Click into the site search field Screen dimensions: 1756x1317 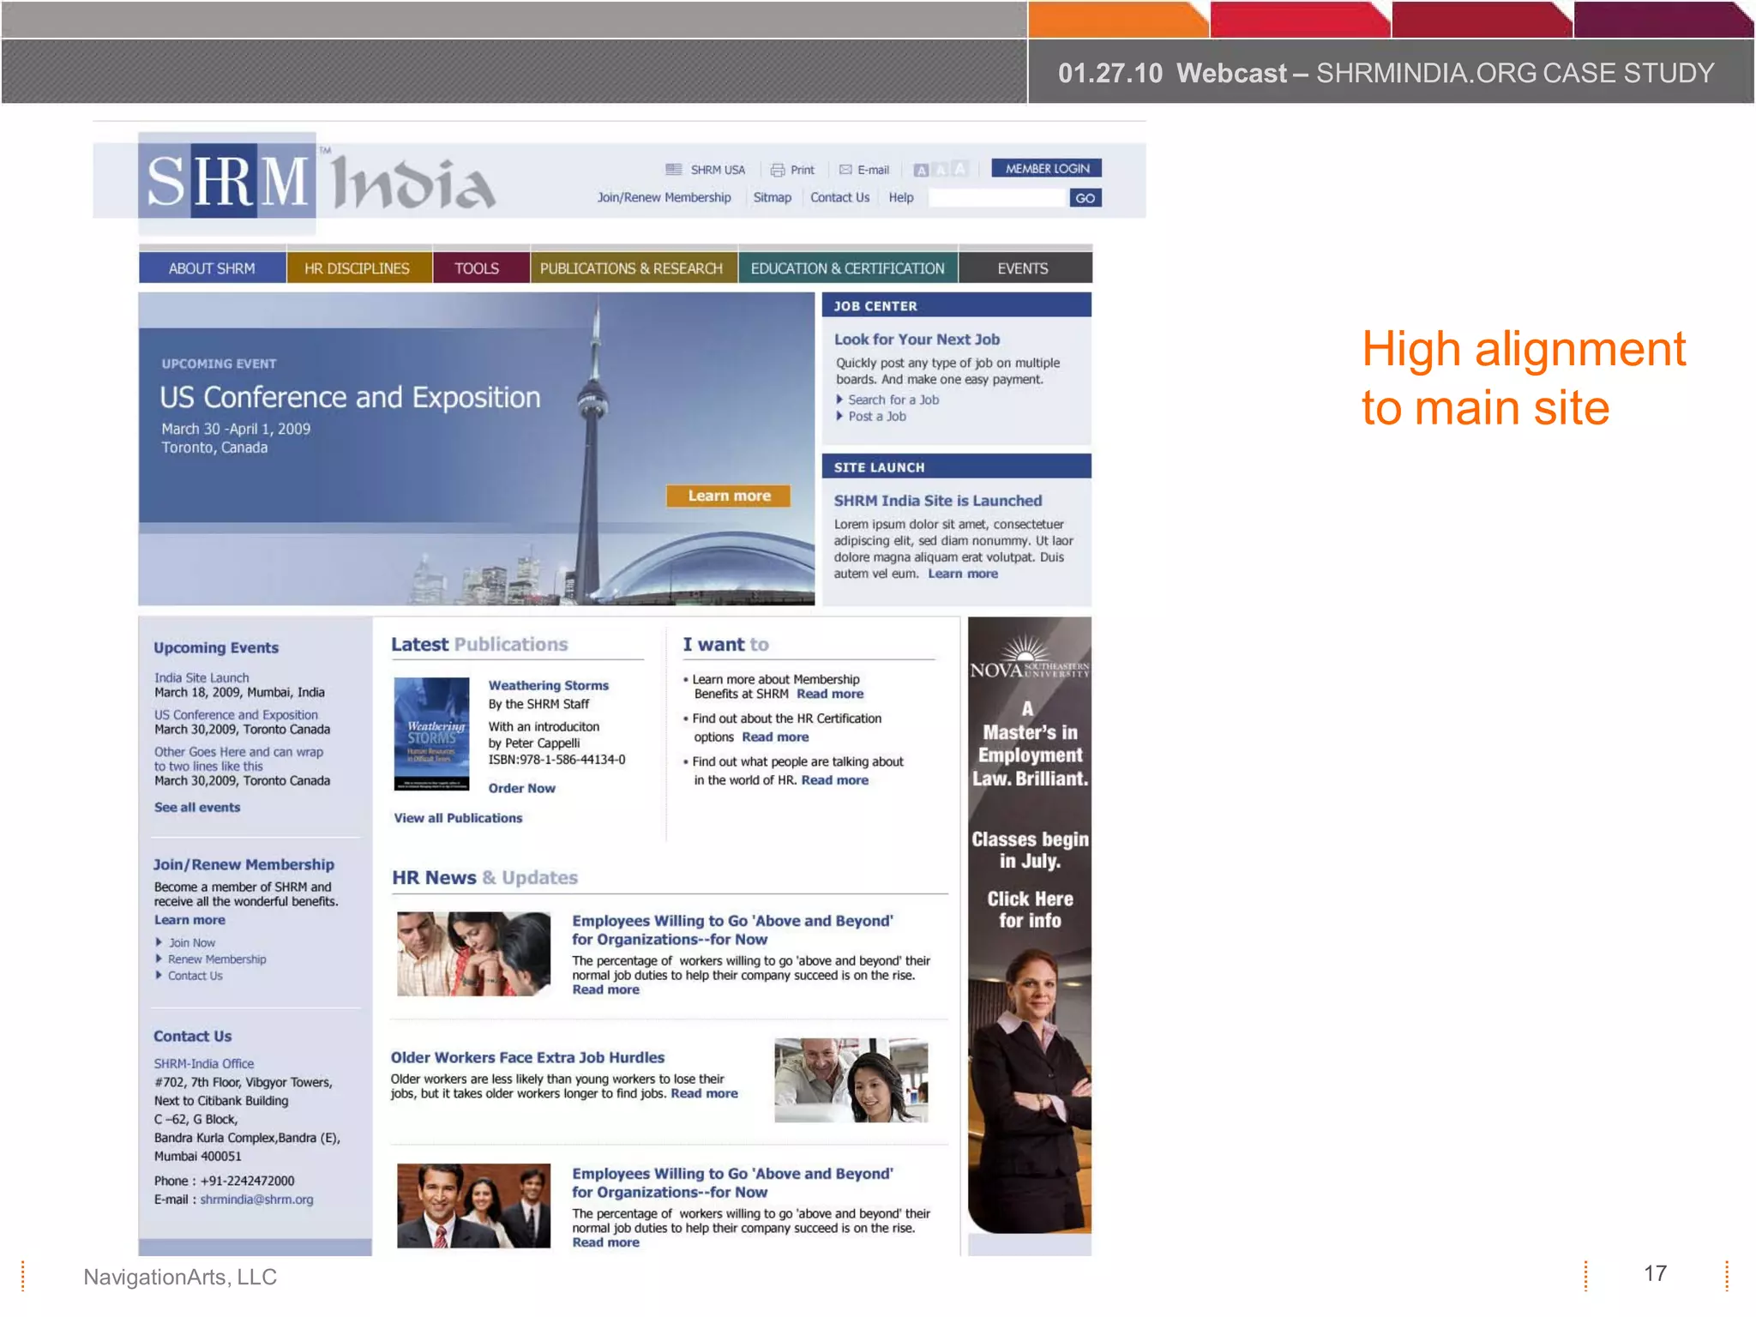point(997,198)
